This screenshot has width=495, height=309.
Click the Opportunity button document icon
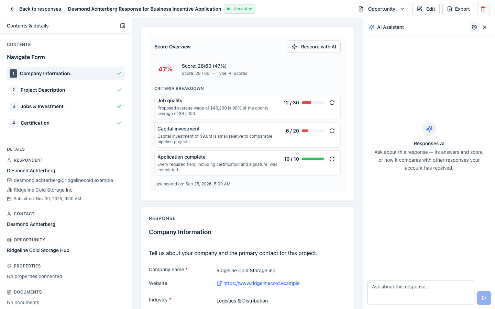pyautogui.click(x=361, y=9)
